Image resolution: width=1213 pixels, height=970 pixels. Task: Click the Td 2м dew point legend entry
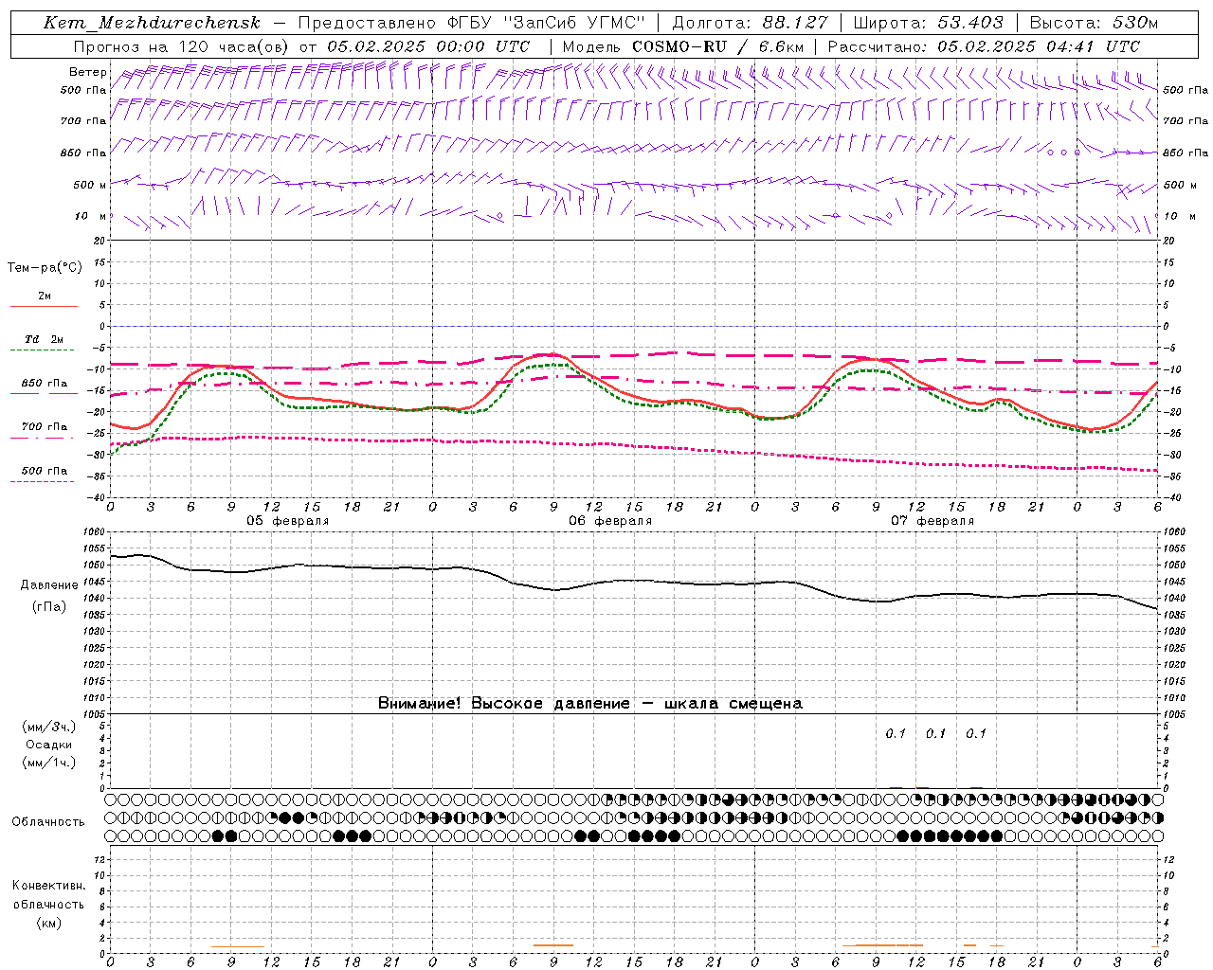pyautogui.click(x=45, y=339)
